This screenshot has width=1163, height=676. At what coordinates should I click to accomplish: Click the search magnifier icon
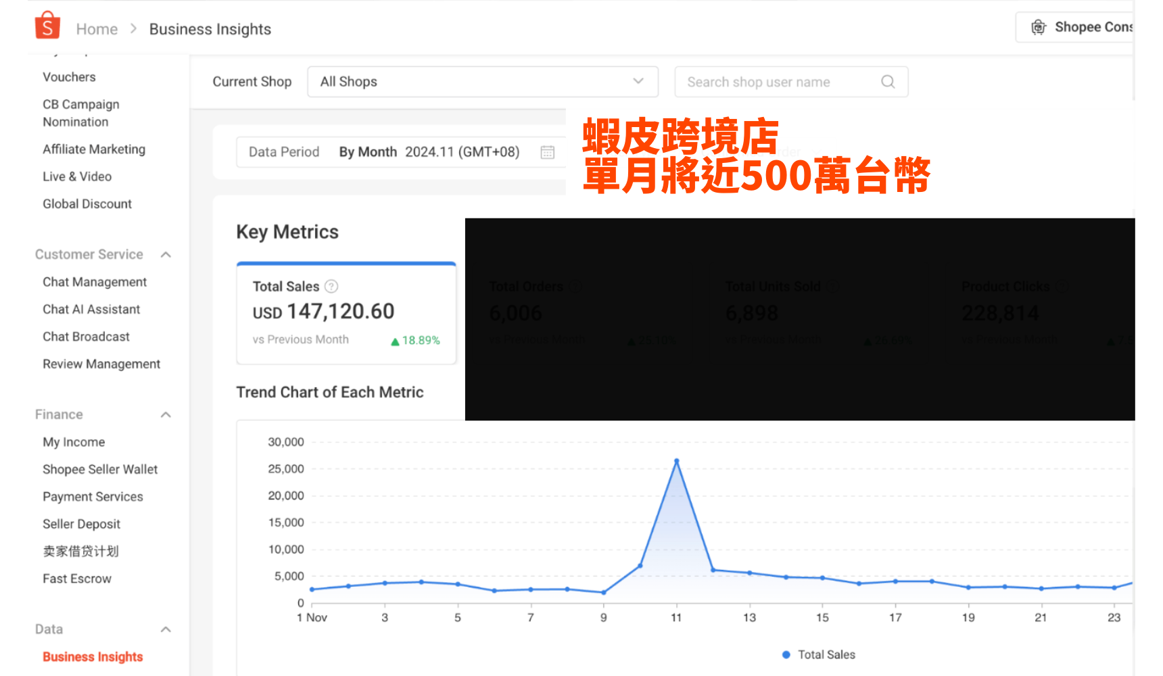888,82
